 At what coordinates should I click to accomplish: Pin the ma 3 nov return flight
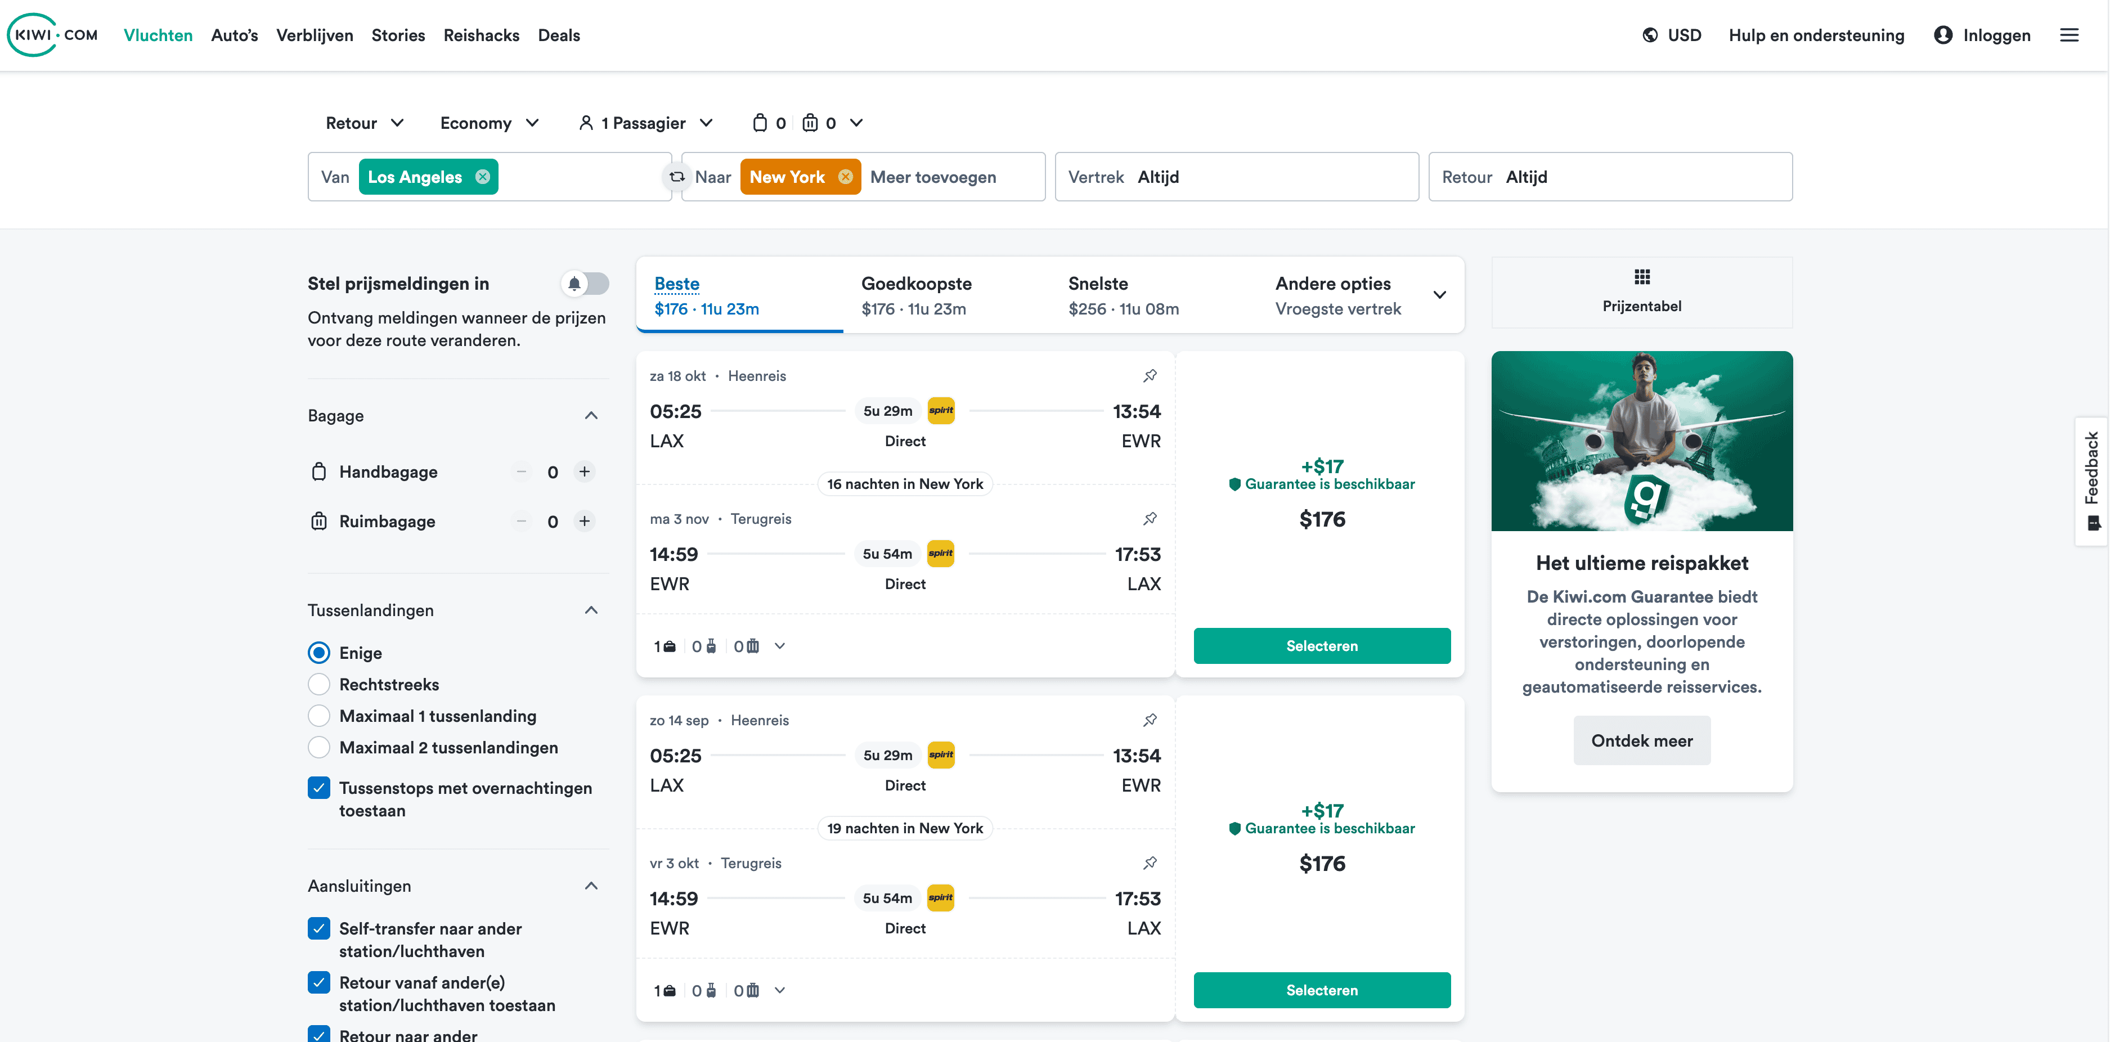1150,519
